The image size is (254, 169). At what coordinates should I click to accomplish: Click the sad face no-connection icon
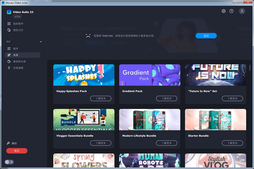point(88,36)
